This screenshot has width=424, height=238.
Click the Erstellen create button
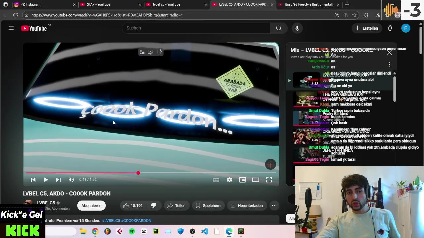click(366, 28)
